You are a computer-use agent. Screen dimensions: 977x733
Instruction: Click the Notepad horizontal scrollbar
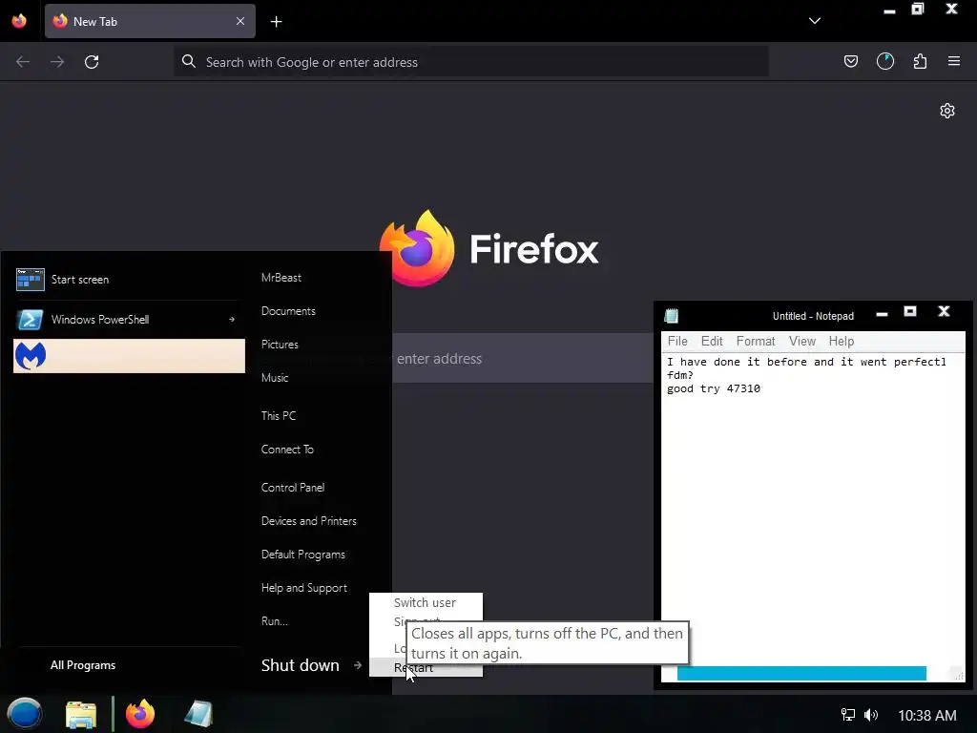(801, 674)
